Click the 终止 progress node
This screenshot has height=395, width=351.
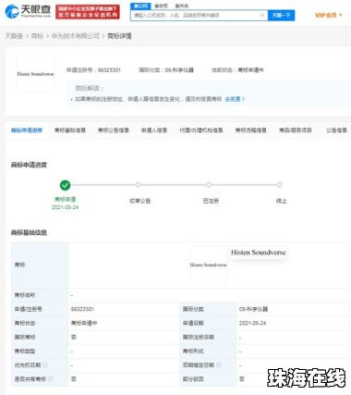click(x=279, y=185)
